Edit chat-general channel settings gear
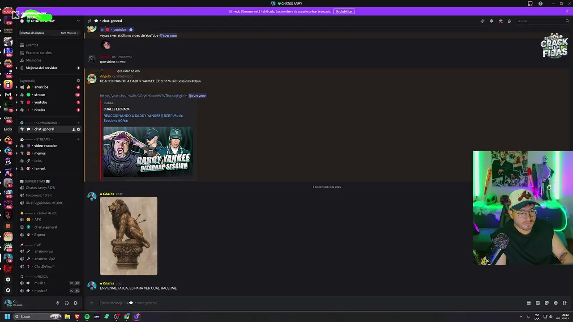573x322 pixels. (78, 129)
